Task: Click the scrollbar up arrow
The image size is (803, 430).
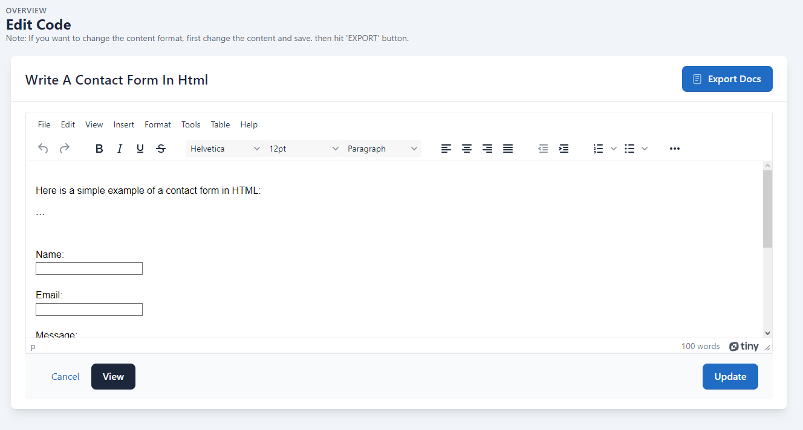Action: [767, 165]
